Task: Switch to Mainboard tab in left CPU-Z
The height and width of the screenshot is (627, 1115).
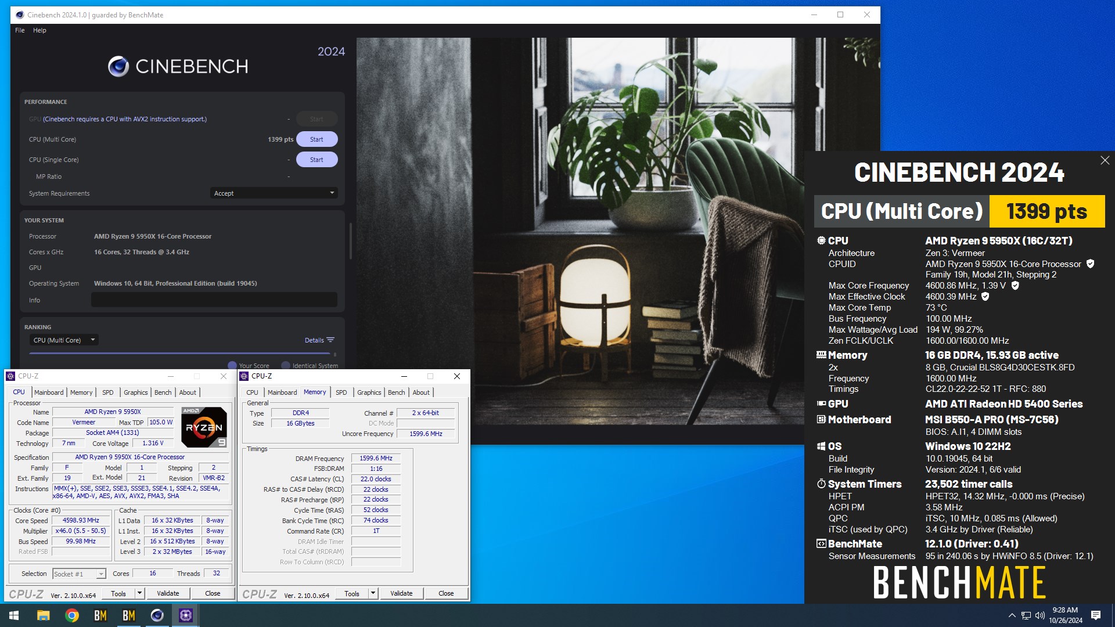Action: [x=49, y=392]
